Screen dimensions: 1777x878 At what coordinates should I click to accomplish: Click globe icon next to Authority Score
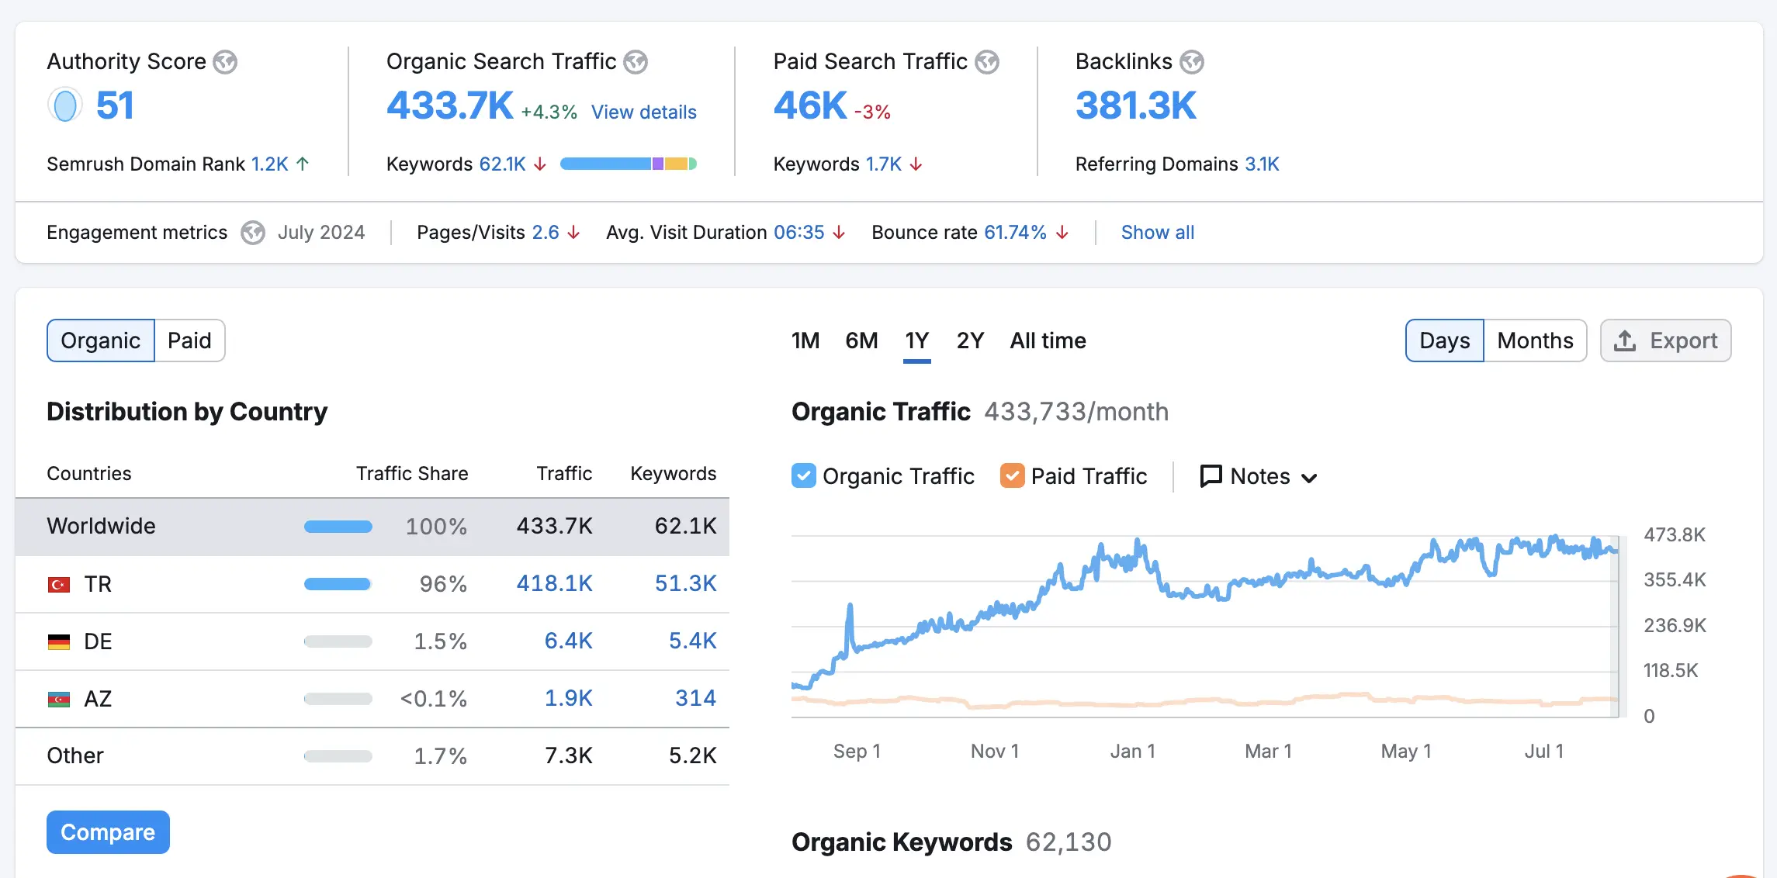(225, 62)
